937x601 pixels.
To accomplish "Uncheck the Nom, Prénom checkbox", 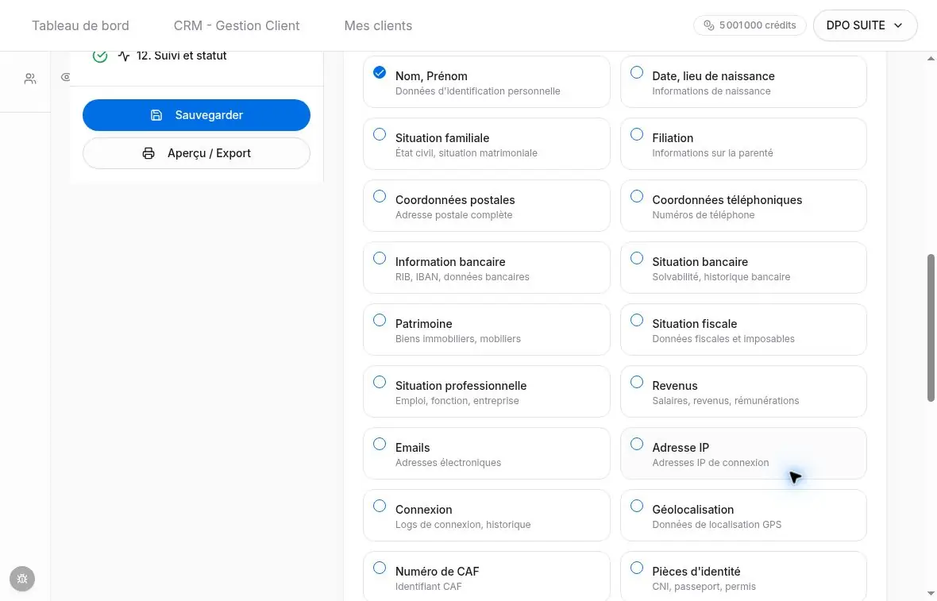I will 380,73.
